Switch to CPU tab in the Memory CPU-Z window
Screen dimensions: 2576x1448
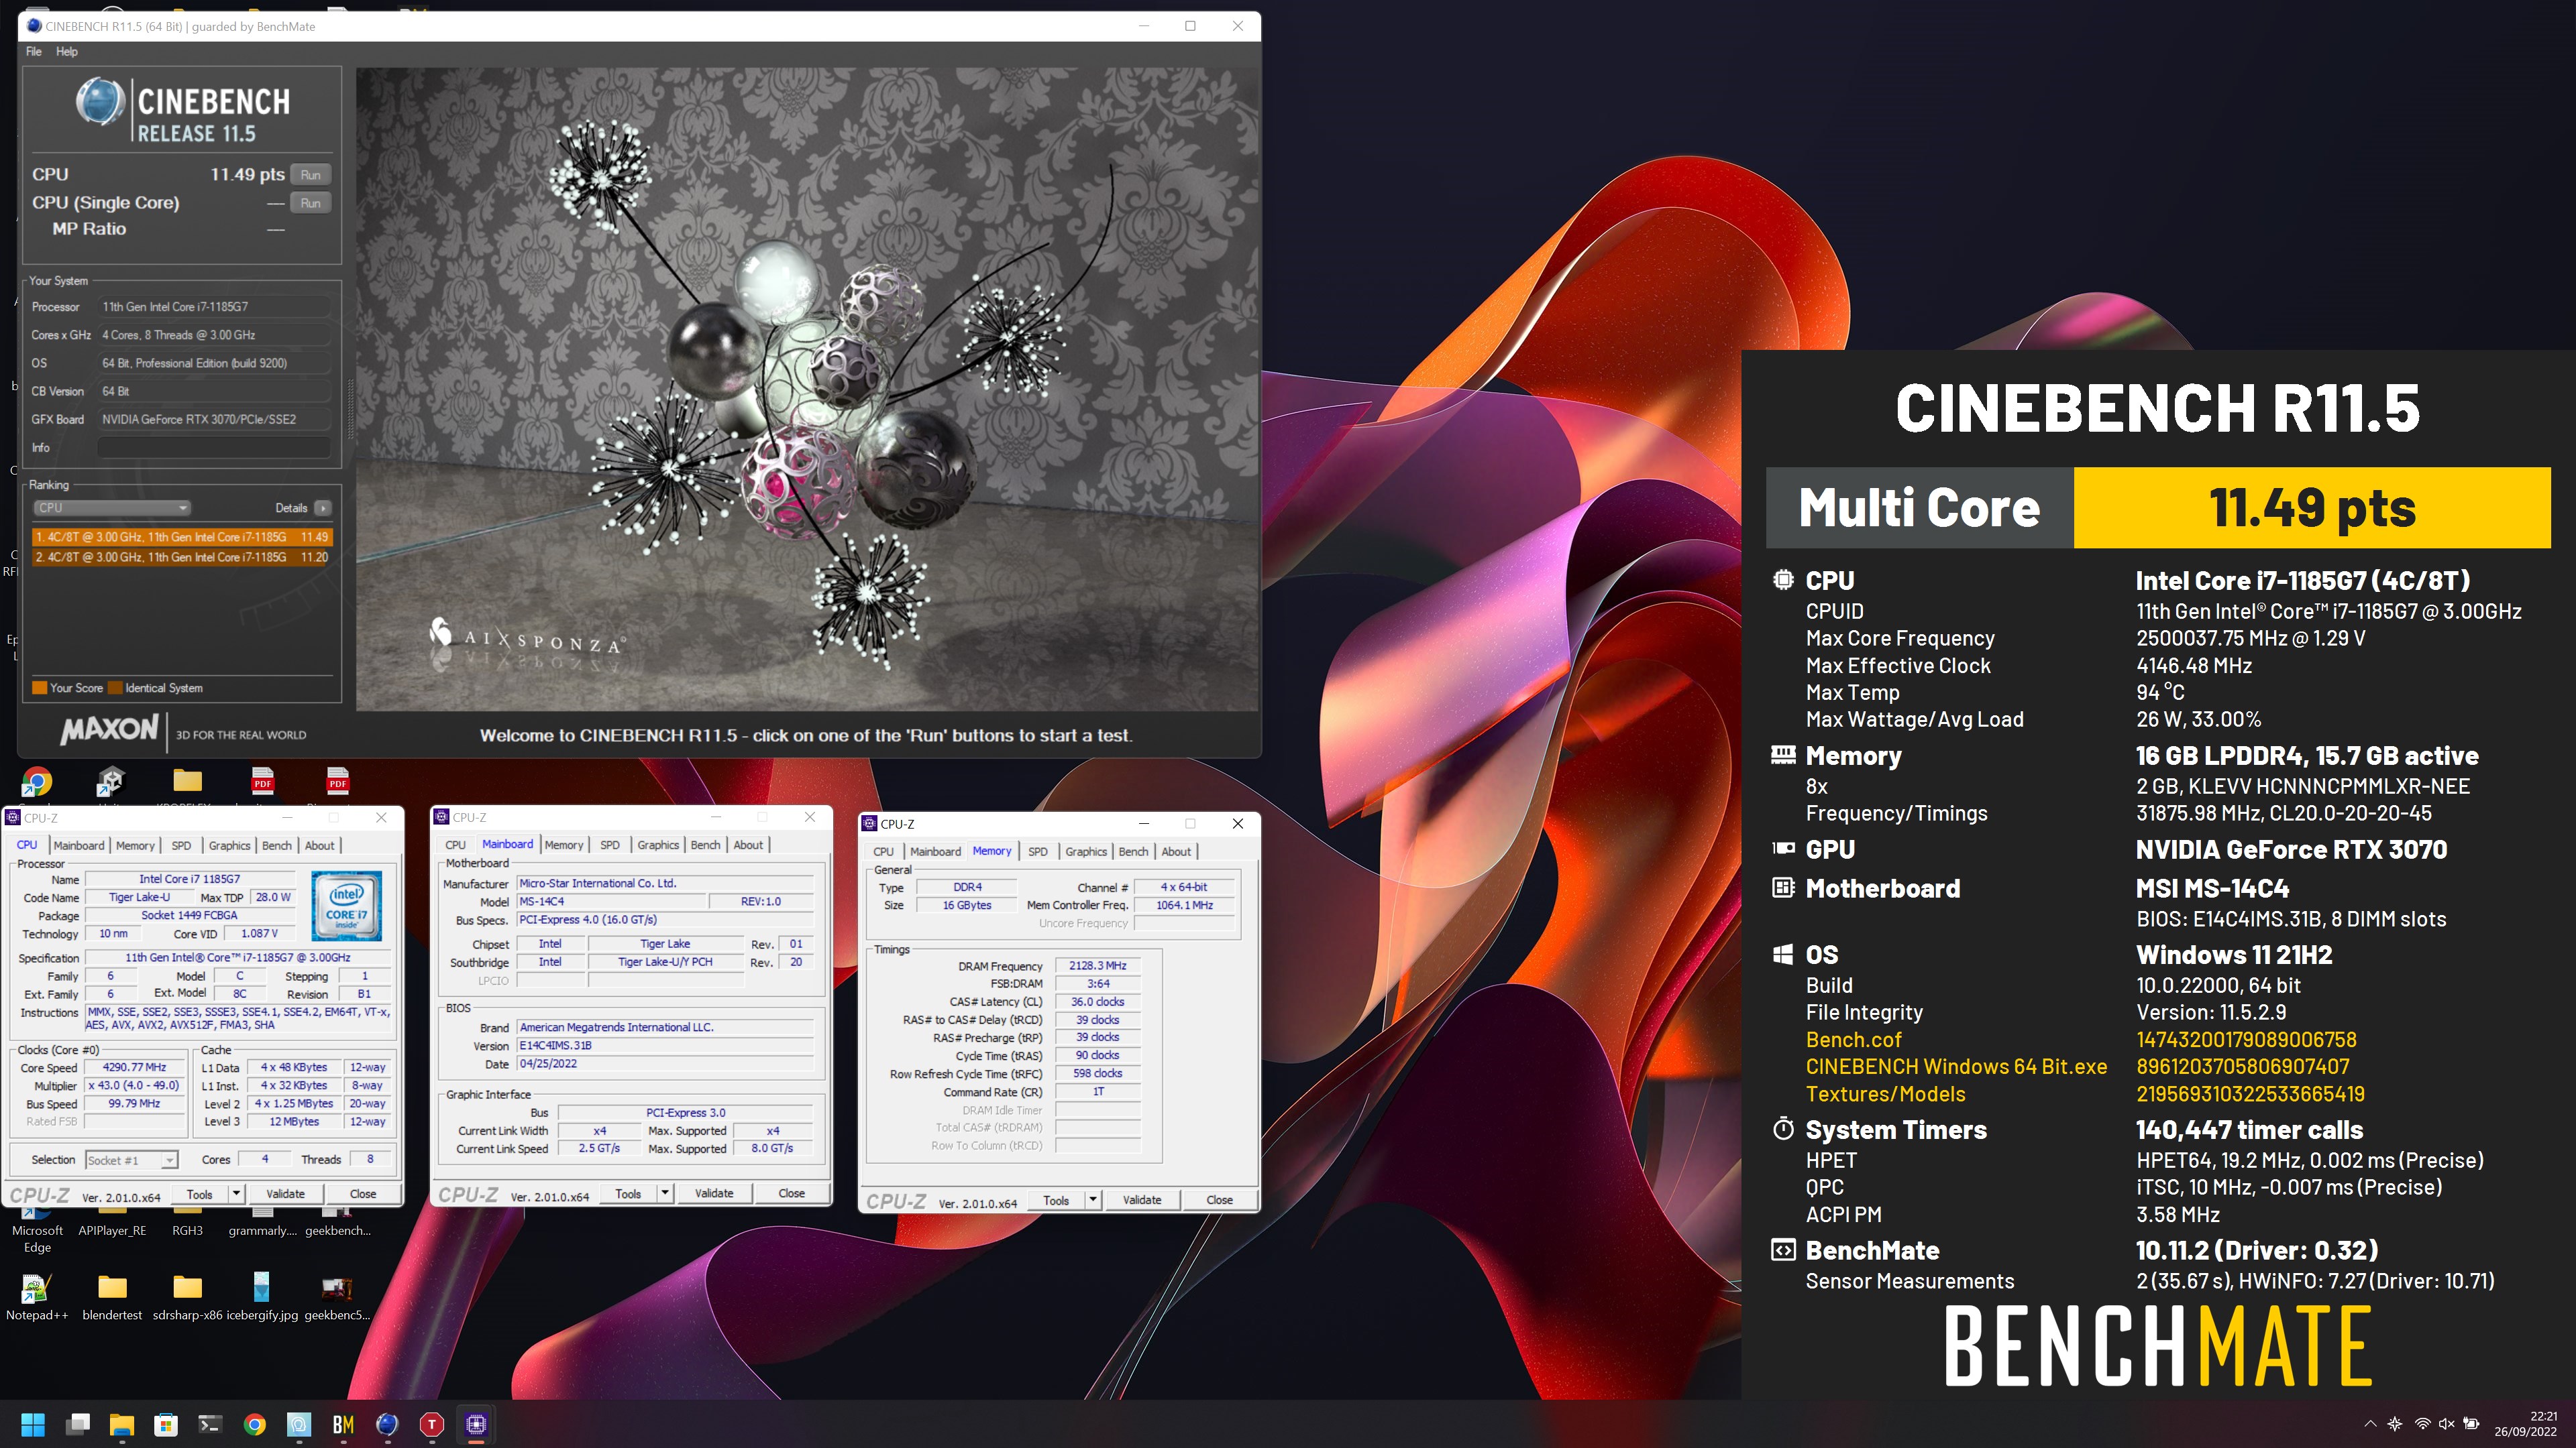[883, 851]
